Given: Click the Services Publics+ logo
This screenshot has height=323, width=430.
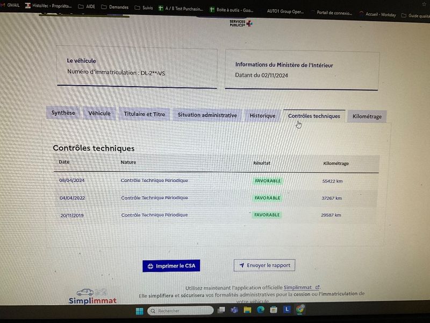Looking at the screenshot, I should tap(241, 23).
